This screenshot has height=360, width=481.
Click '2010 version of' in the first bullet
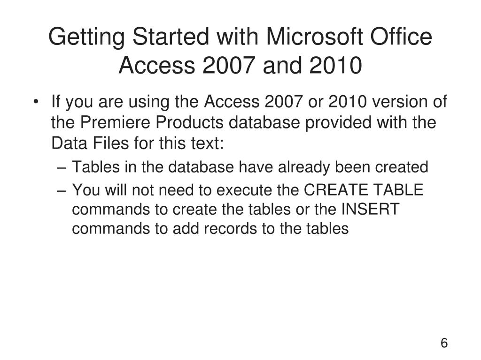tap(388, 102)
